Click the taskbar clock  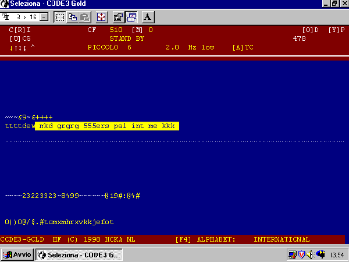coord(336,255)
